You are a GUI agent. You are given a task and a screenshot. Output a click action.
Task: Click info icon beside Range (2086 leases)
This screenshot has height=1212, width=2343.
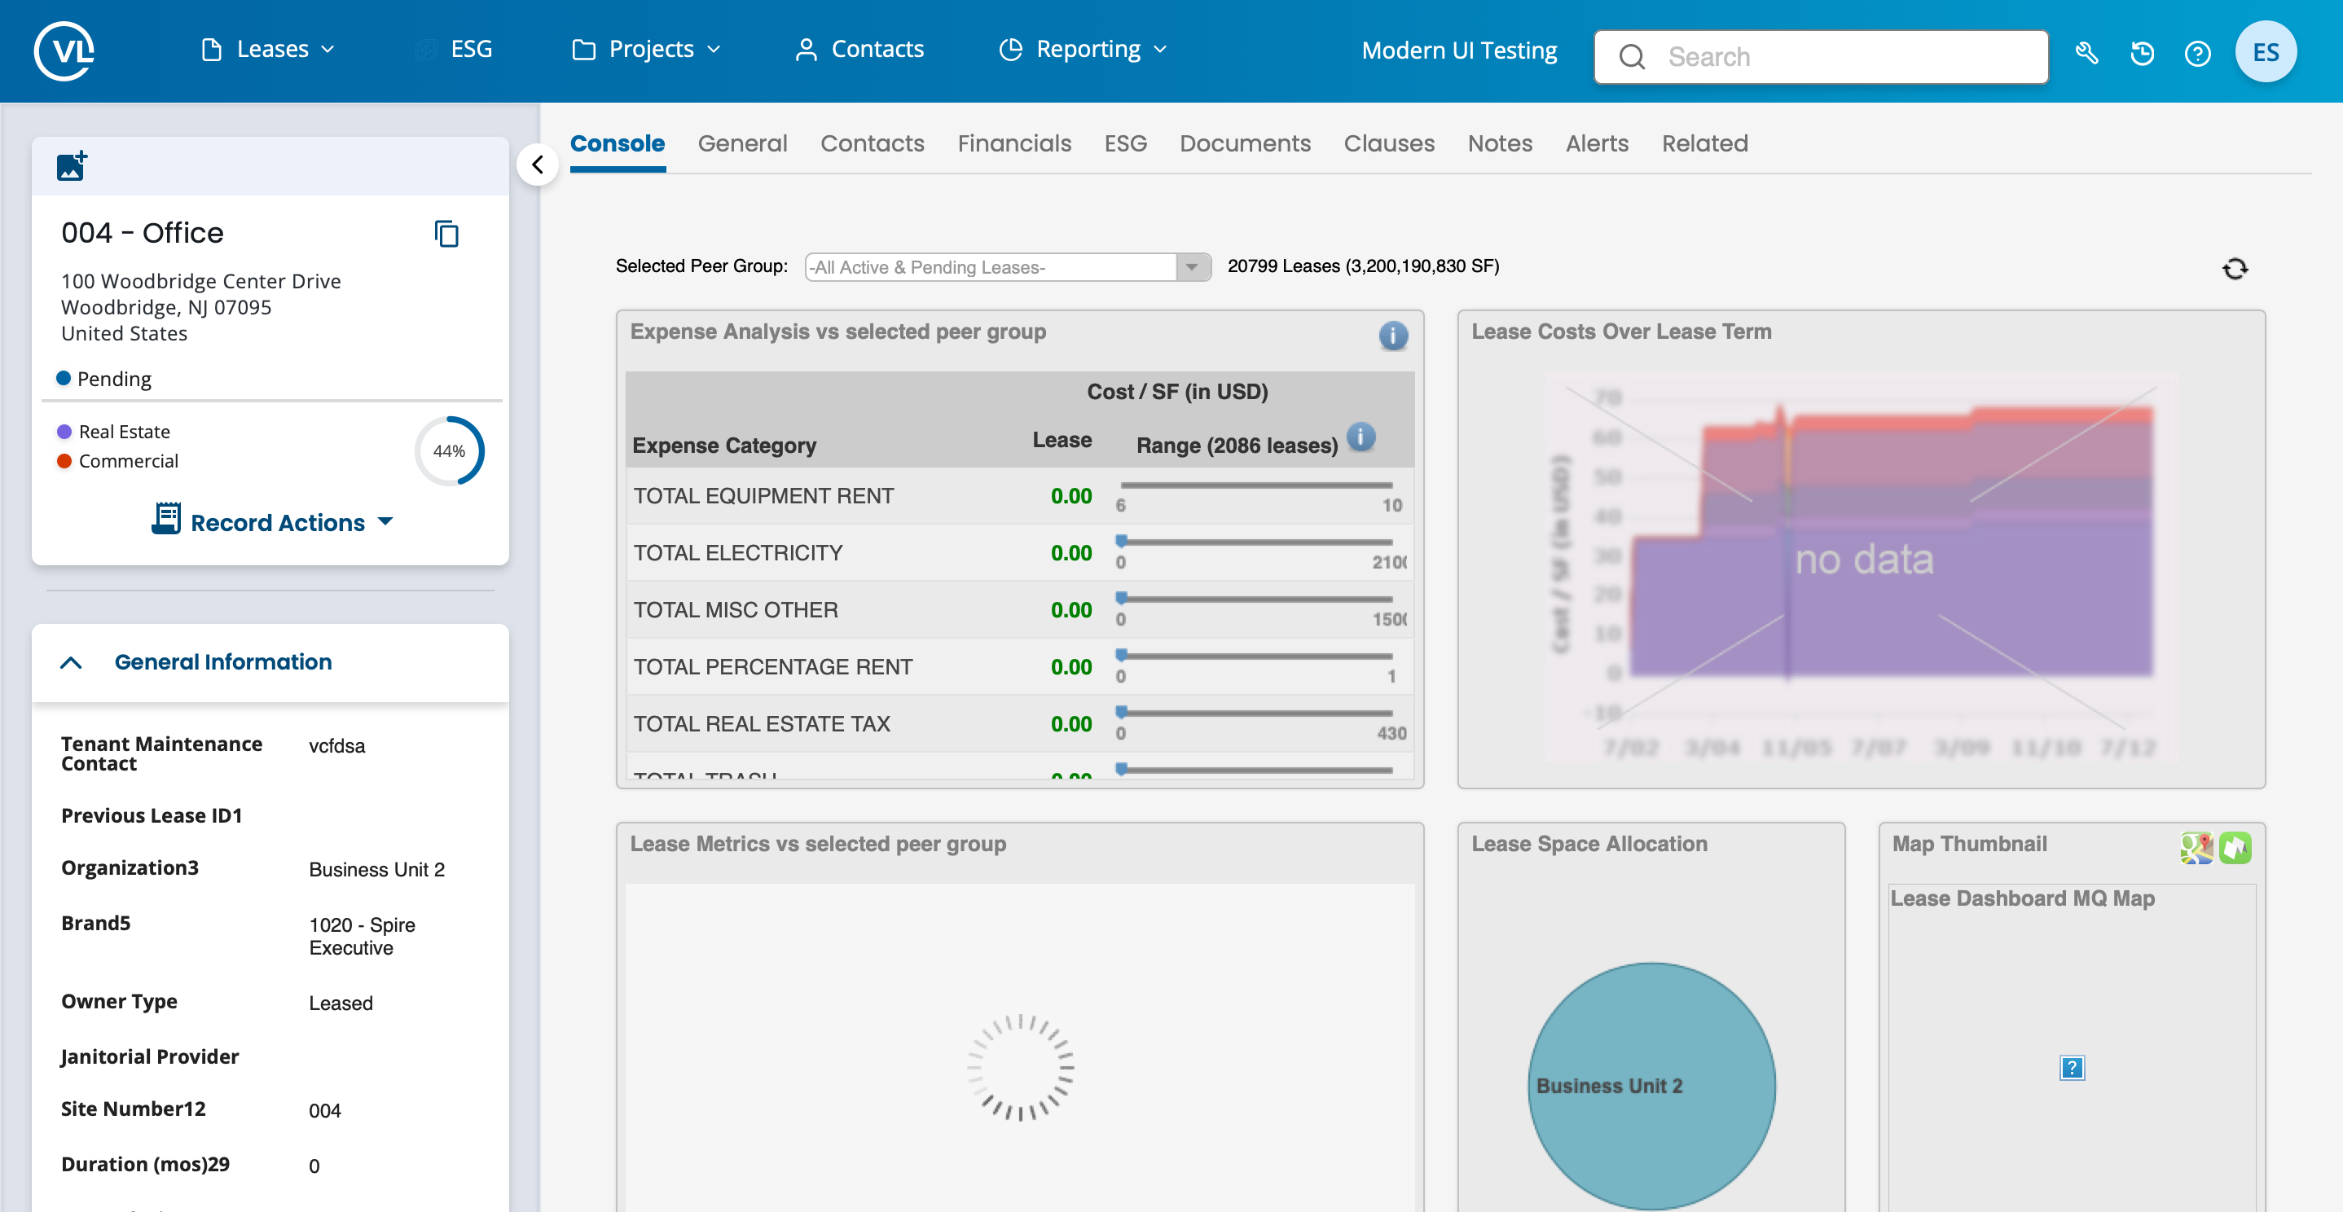tap(1361, 437)
